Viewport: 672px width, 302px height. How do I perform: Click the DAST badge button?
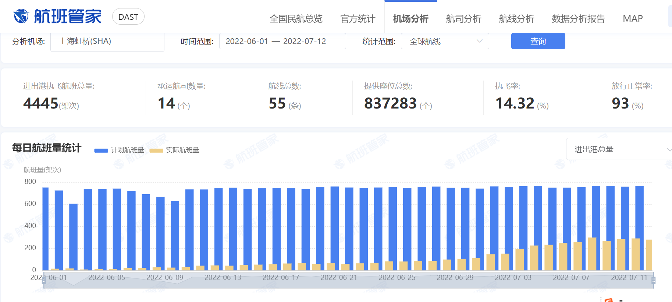pos(128,17)
